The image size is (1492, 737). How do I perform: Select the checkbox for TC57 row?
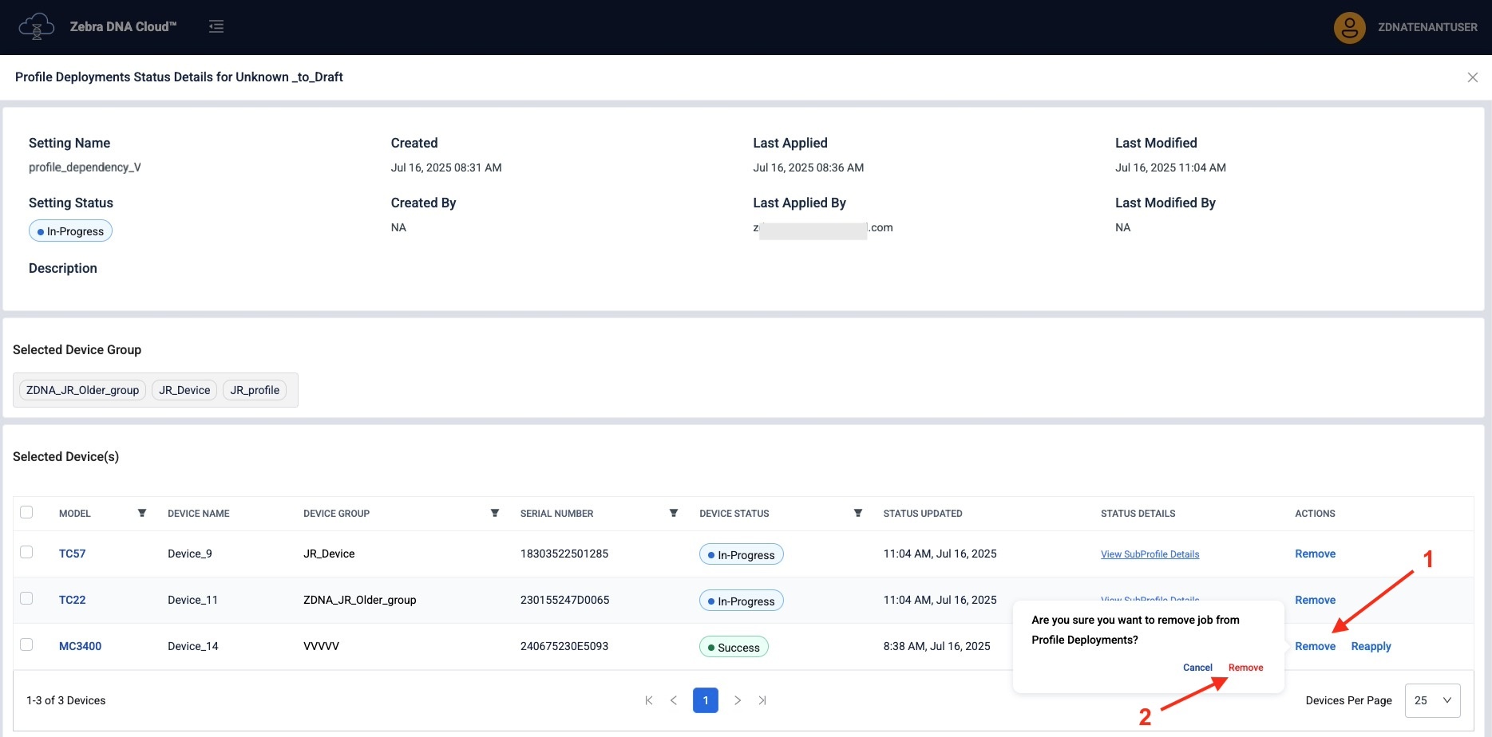click(x=26, y=552)
